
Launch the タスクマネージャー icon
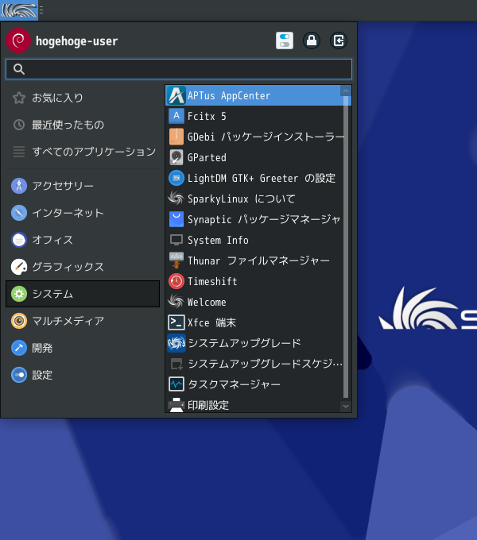pos(176,384)
